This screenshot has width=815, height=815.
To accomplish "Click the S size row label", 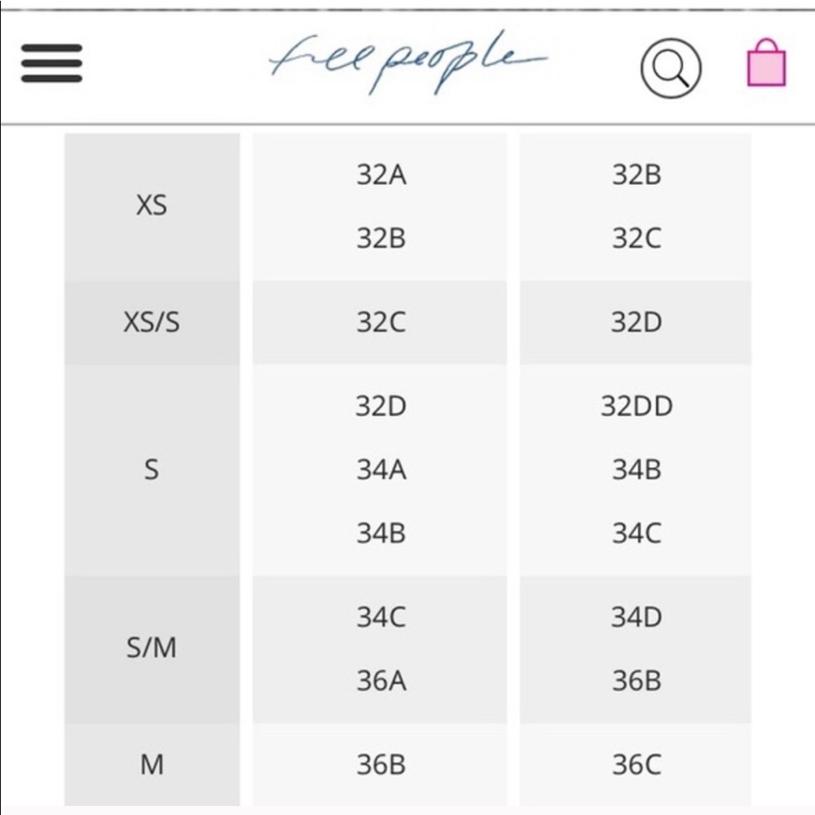I will point(152,469).
